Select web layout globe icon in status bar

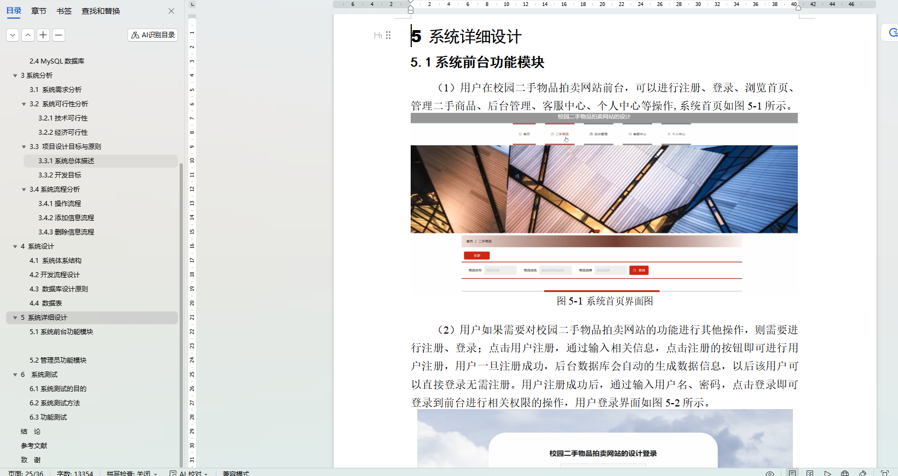click(x=845, y=473)
